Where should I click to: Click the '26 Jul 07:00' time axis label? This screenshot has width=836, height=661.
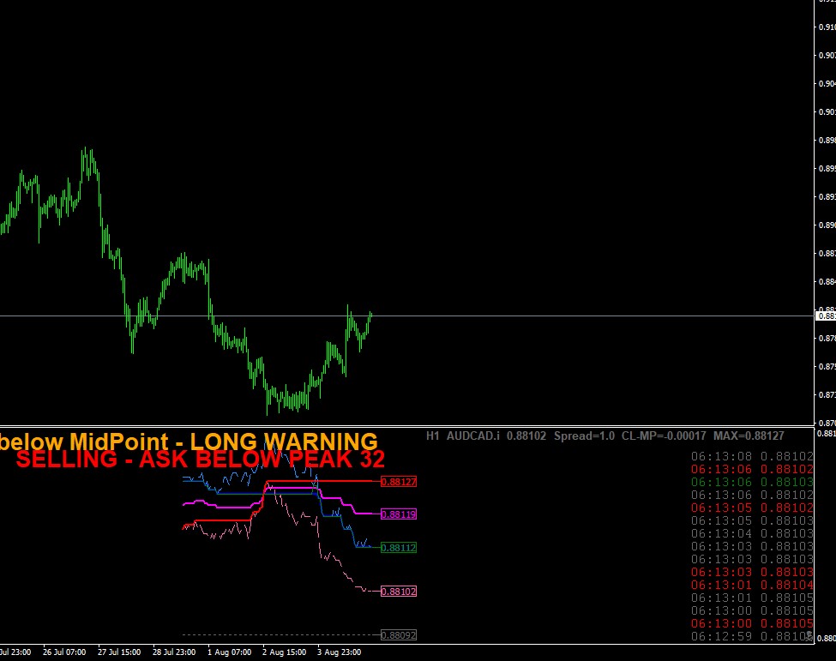pos(64,652)
